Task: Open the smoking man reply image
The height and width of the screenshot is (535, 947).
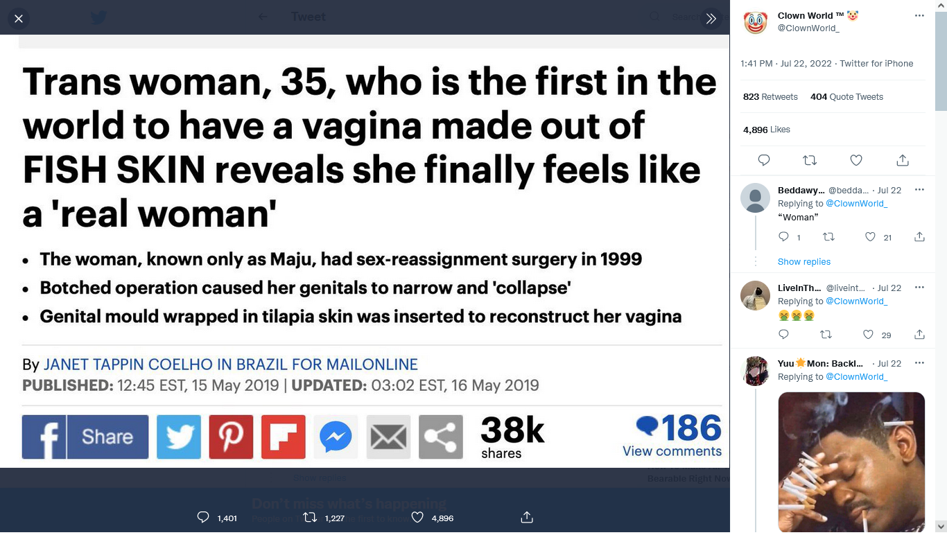Action: 851,462
